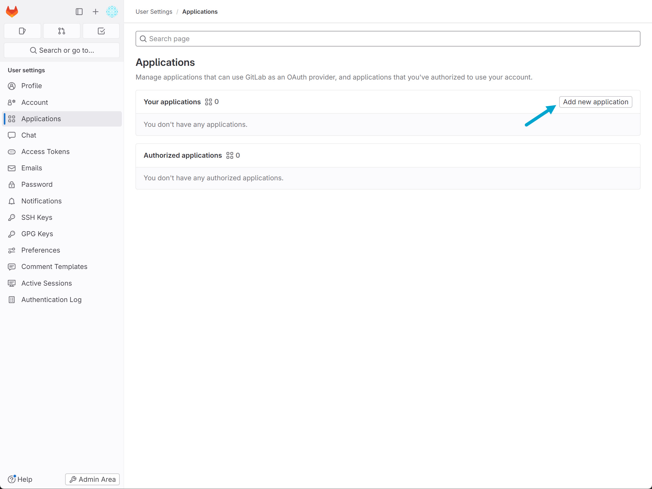The height and width of the screenshot is (489, 652).
Task: Open assigned issues icon
Action: coord(22,31)
